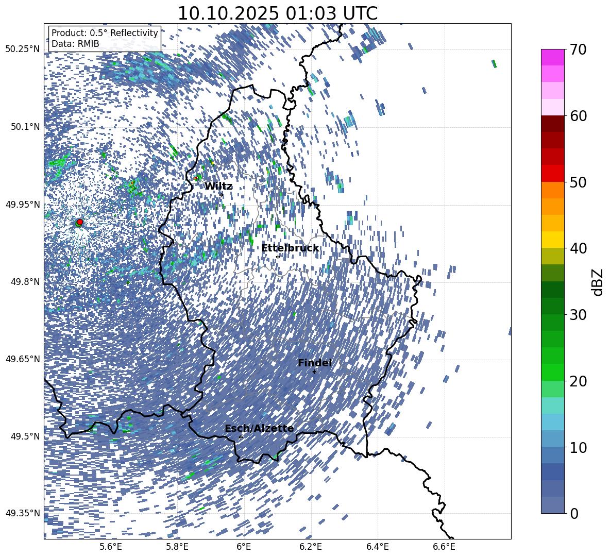Viewport: 610px width, 557px height.
Task: Click the 49.5°N latitude label
Action: pyautogui.click(x=25, y=436)
